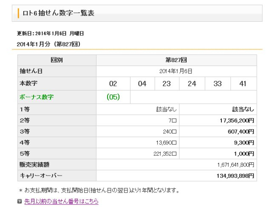Click winning number 41
Image resolution: width=272 pixels, height=207 pixels.
[x=243, y=84]
